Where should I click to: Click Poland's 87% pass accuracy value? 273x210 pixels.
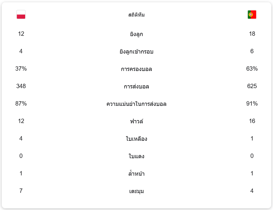click(21, 104)
